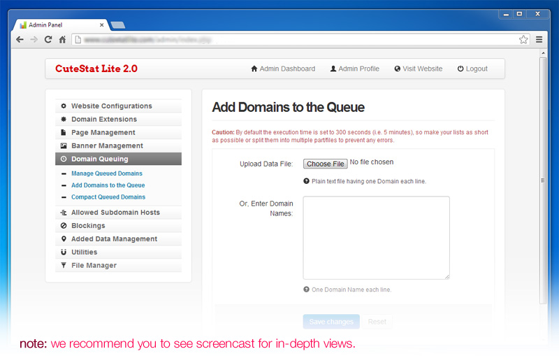
Task: Click the Save changes button
Action: (331, 322)
